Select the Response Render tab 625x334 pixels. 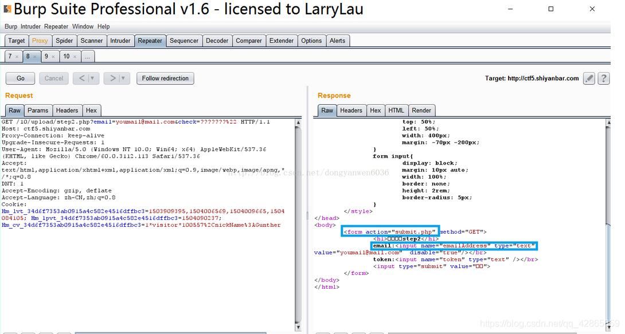click(421, 111)
